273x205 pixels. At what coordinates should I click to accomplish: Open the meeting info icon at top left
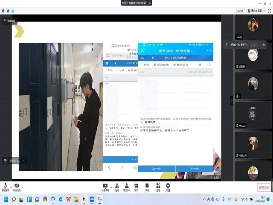3,11
